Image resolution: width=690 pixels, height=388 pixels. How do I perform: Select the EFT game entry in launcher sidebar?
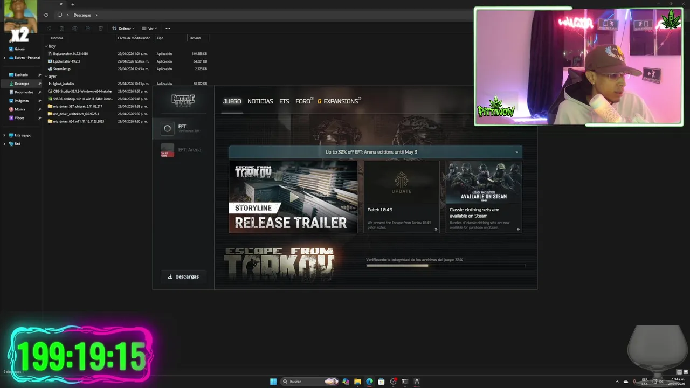tap(183, 128)
